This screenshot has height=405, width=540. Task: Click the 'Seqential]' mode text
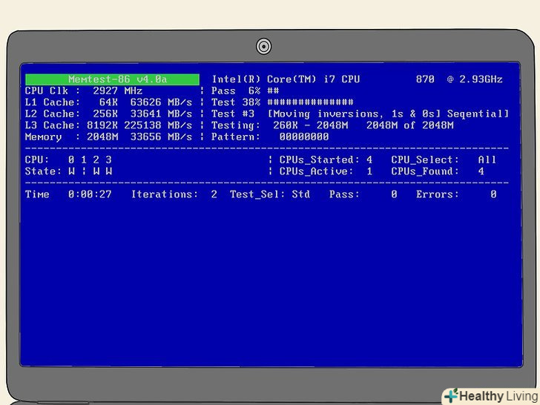pyautogui.click(x=478, y=114)
